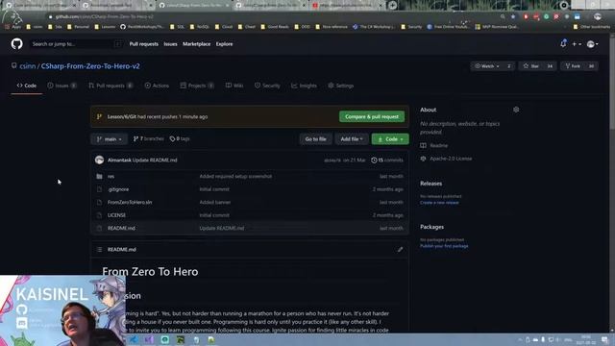Open the res folder
The width and height of the screenshot is (615, 346).
click(x=111, y=177)
